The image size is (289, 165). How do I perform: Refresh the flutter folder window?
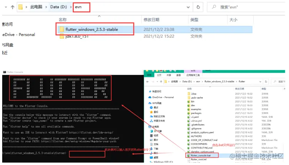click(266, 82)
